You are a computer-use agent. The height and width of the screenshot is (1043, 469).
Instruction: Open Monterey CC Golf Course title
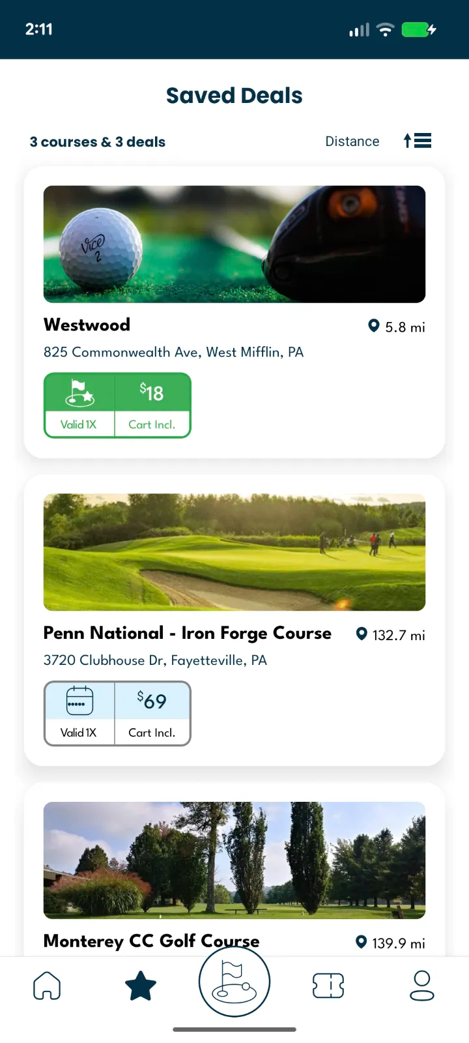151,941
